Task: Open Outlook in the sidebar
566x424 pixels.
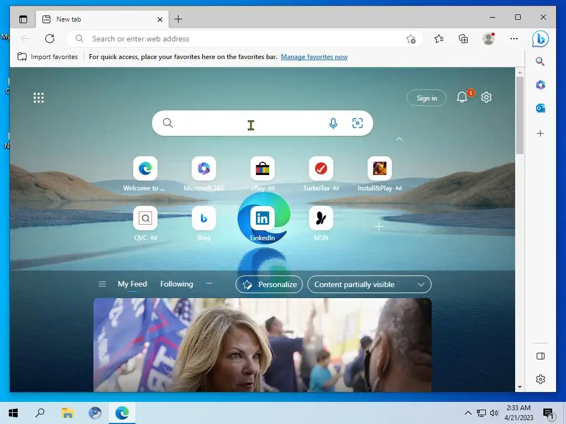Action: coord(541,108)
